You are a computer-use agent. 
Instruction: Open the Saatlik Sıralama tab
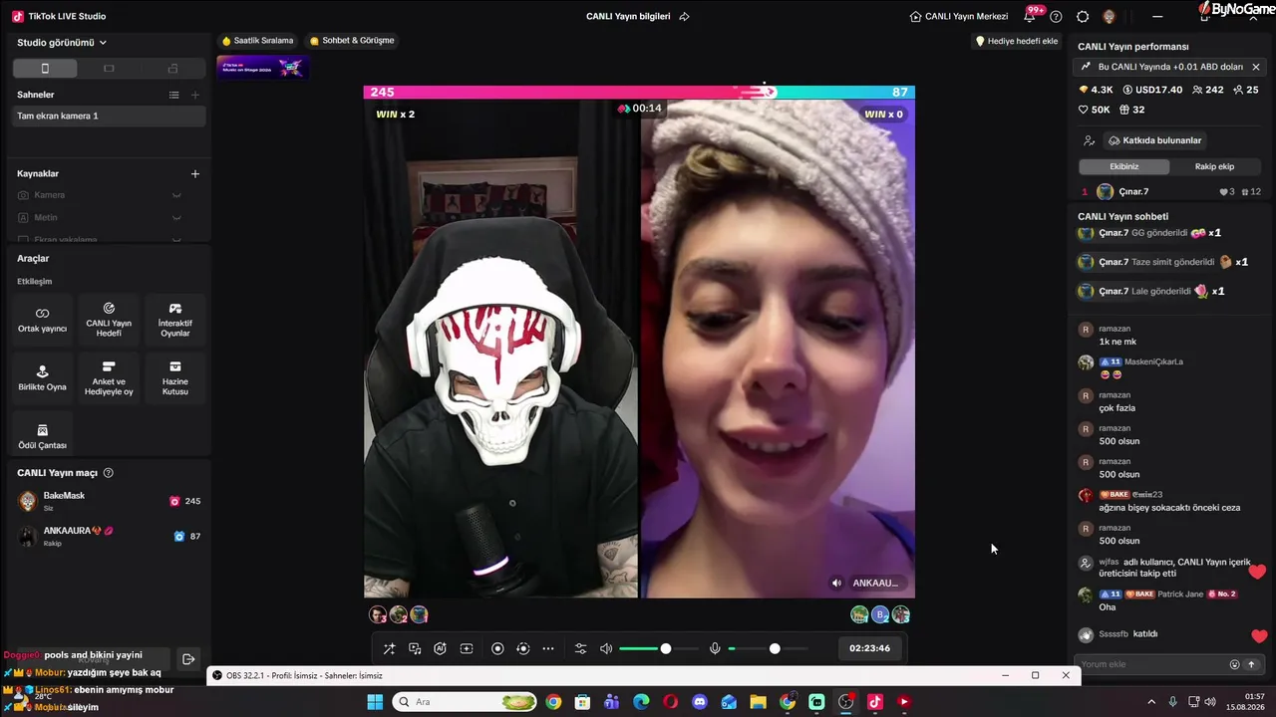pos(257,41)
